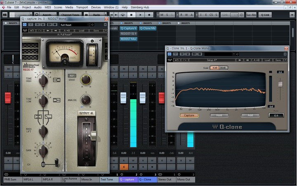Open the Channel Types selector
Image resolution: width=297 pixels, height=186 pixels.
coord(70,14)
